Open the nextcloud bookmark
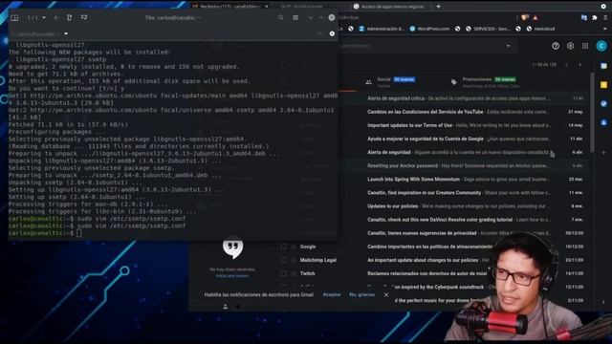612x344 pixels. (540, 29)
